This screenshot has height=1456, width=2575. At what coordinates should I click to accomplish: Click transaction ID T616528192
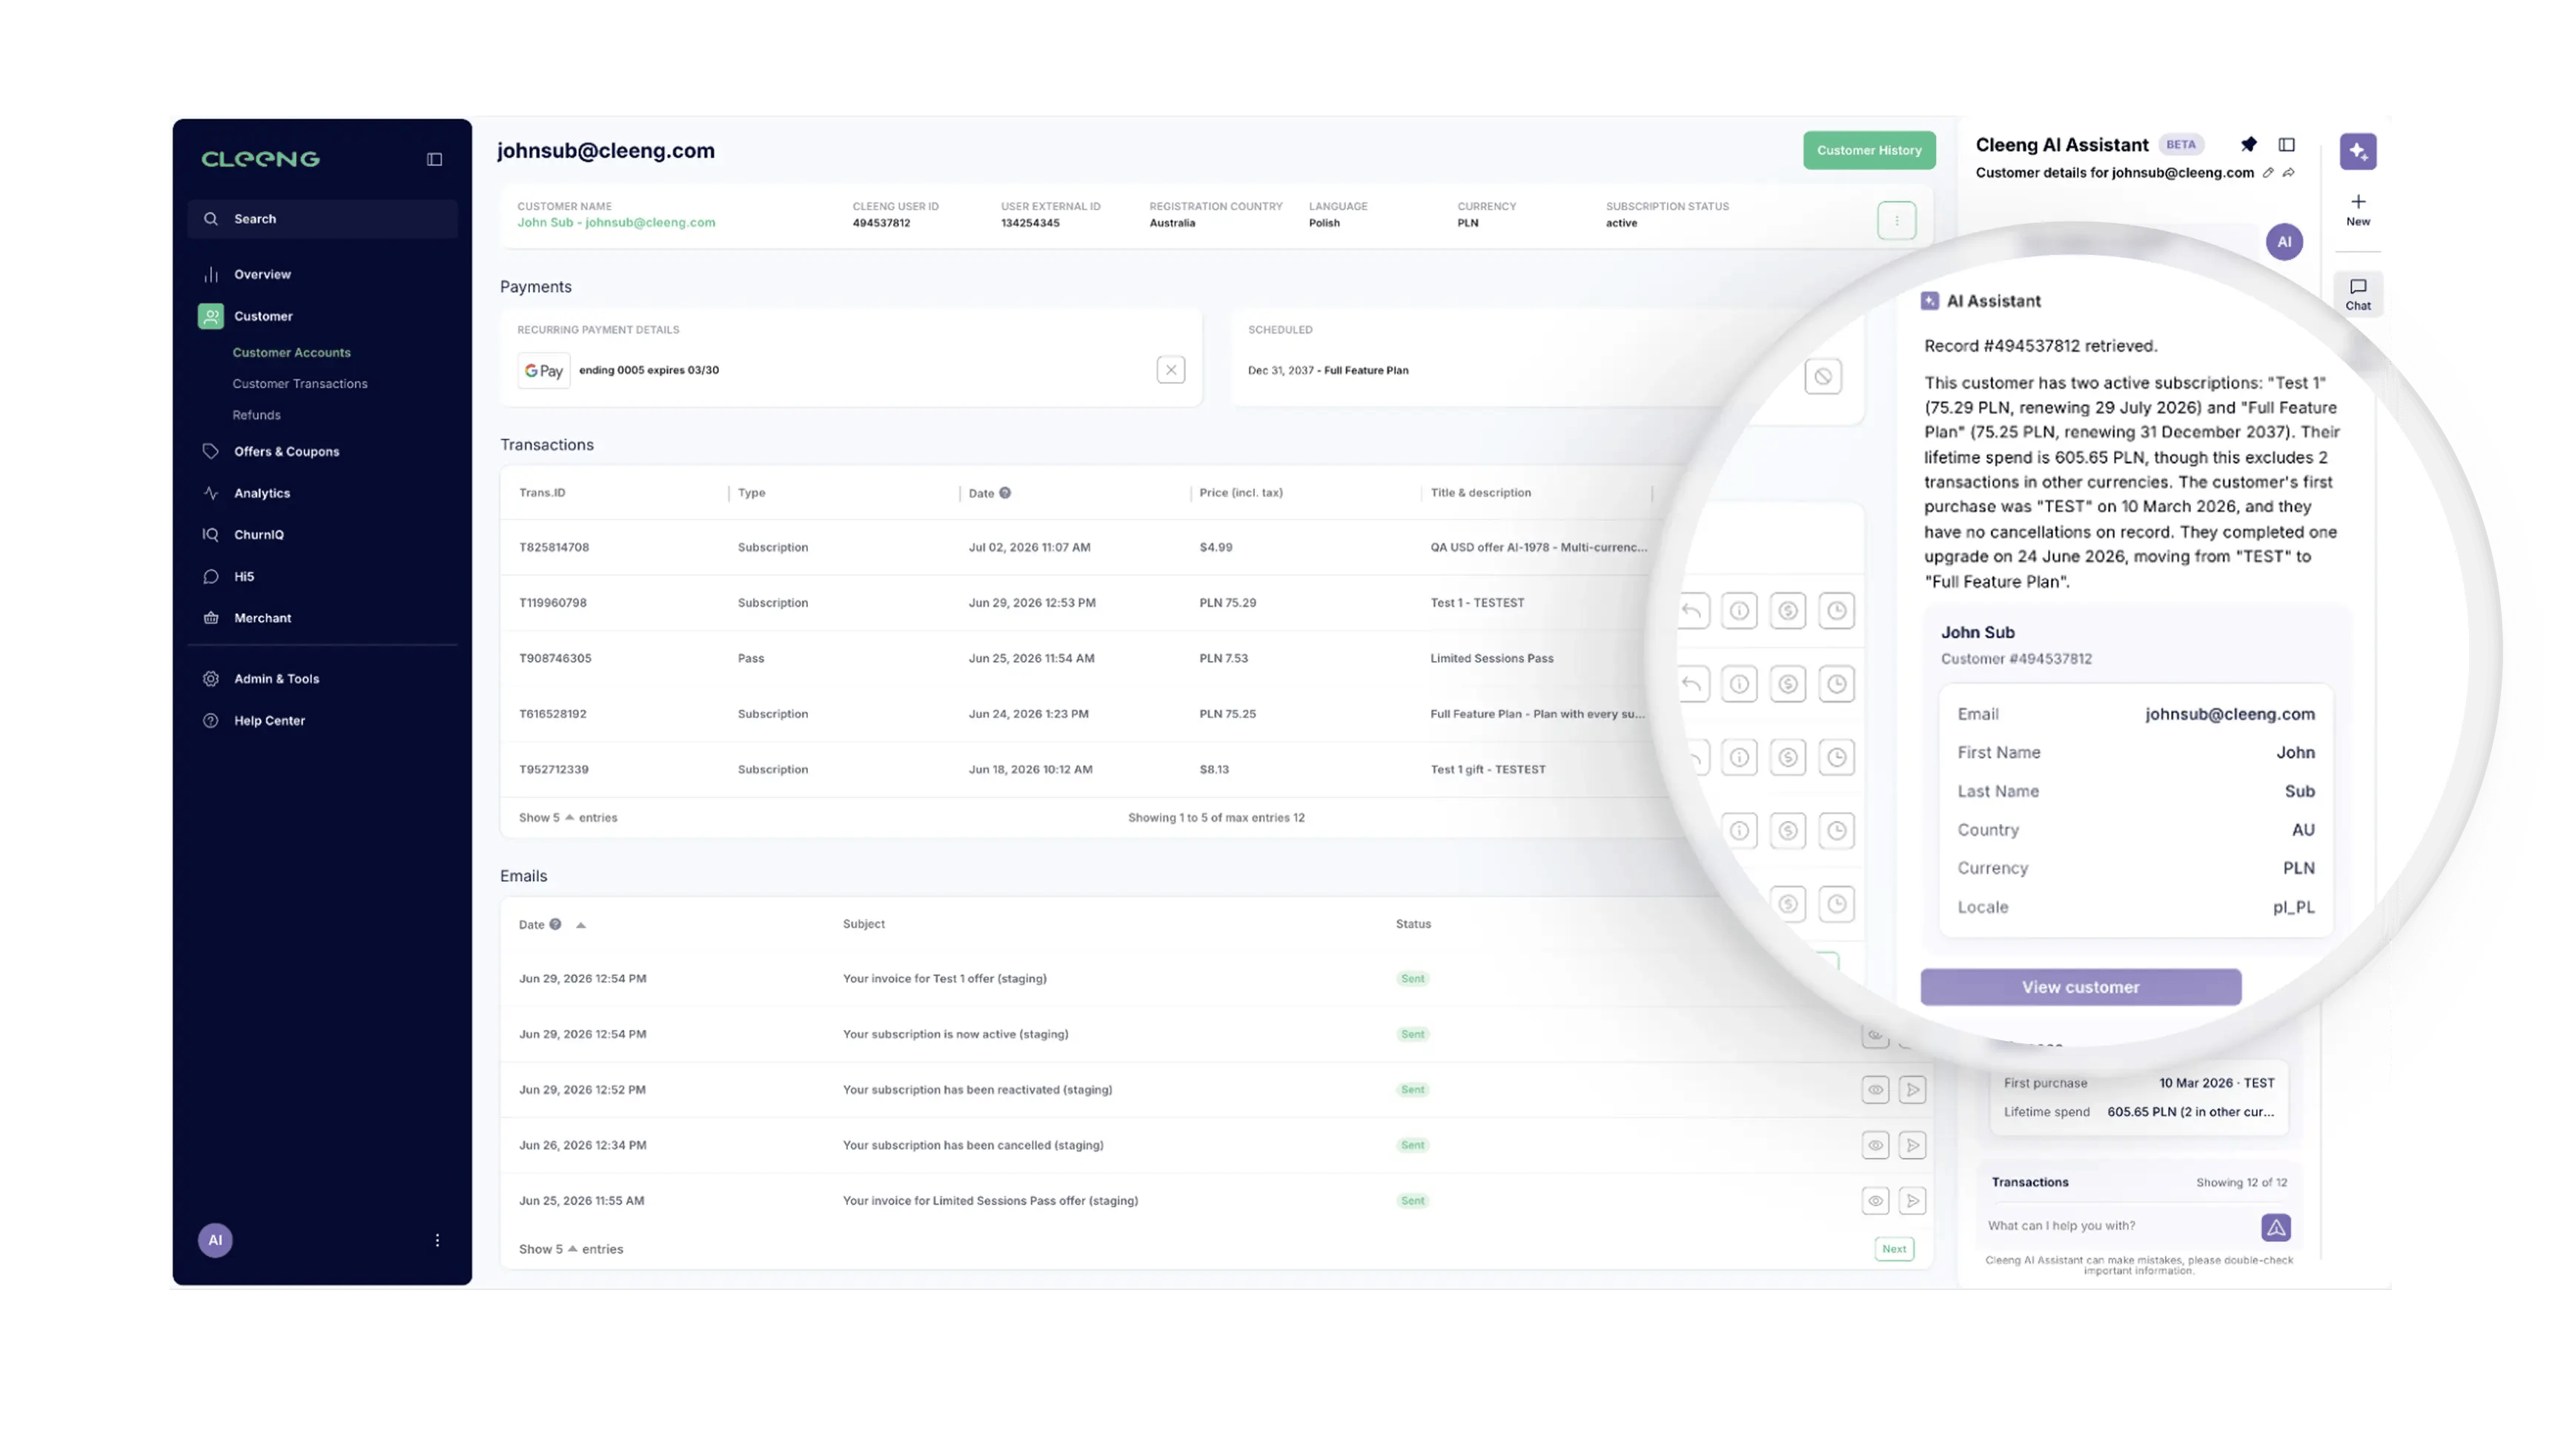(x=552, y=714)
